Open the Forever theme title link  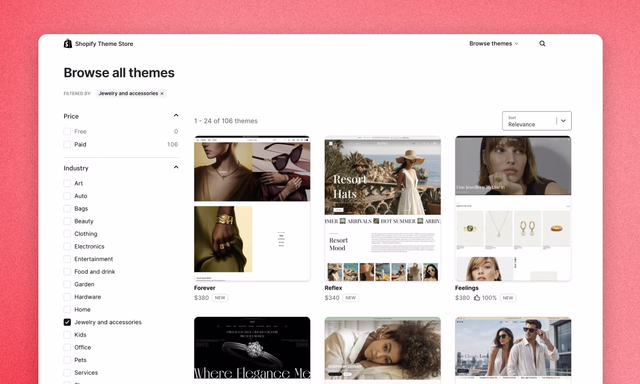tap(205, 288)
